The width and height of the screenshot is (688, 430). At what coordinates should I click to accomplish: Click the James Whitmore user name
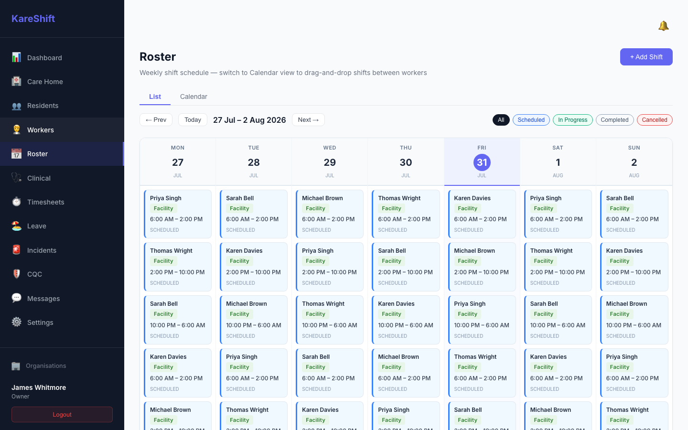39,387
